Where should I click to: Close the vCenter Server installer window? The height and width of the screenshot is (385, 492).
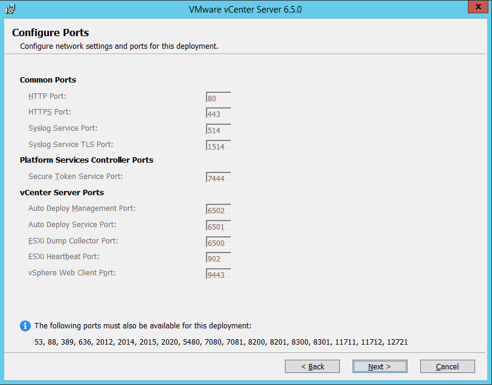click(478, 7)
